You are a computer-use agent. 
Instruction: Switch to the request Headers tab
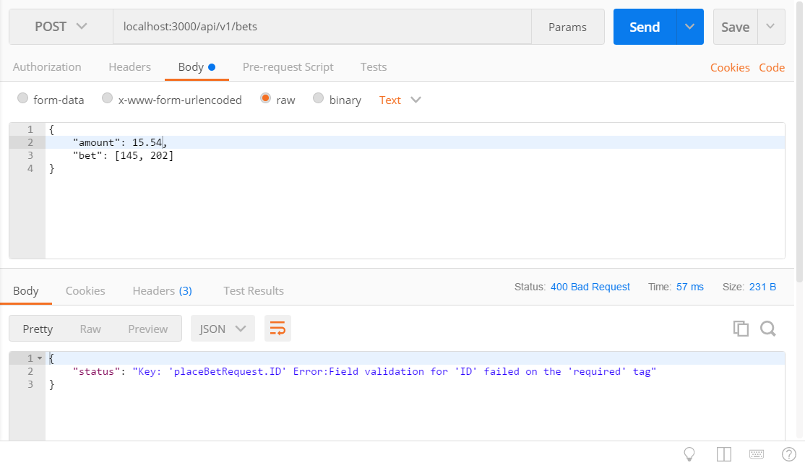129,67
